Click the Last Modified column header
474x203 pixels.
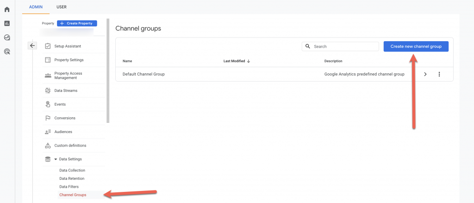234,61
